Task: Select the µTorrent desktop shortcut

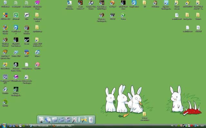Action: pyautogui.click(x=16, y=15)
